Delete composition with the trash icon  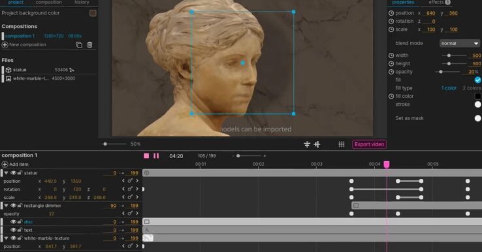(x=89, y=45)
